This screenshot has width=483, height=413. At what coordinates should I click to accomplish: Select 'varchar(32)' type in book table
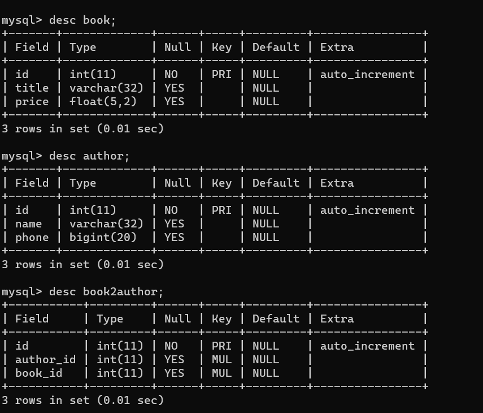click(106, 88)
